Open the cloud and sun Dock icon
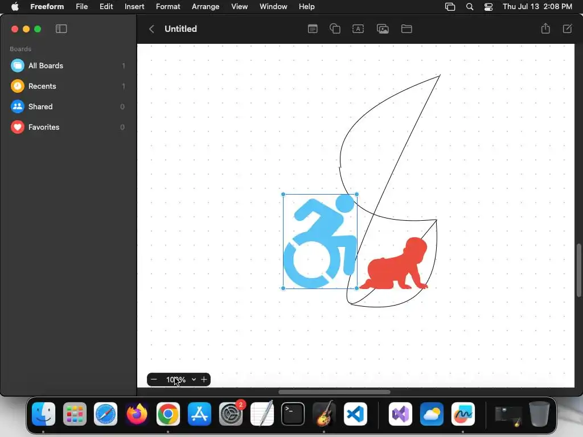This screenshot has height=437, width=583. pos(432,414)
